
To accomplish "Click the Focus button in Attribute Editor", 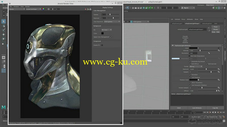I will [216, 27].
